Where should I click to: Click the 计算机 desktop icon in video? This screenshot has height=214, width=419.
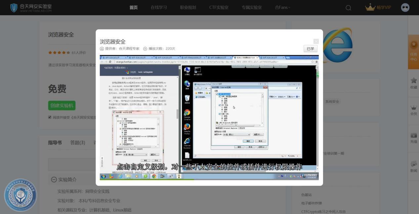click(x=187, y=71)
